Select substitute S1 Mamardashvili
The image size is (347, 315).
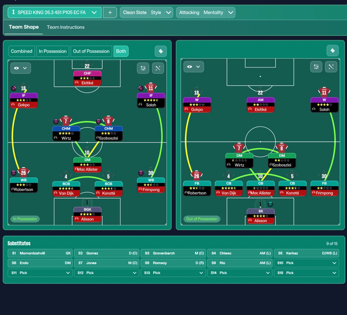(40, 253)
